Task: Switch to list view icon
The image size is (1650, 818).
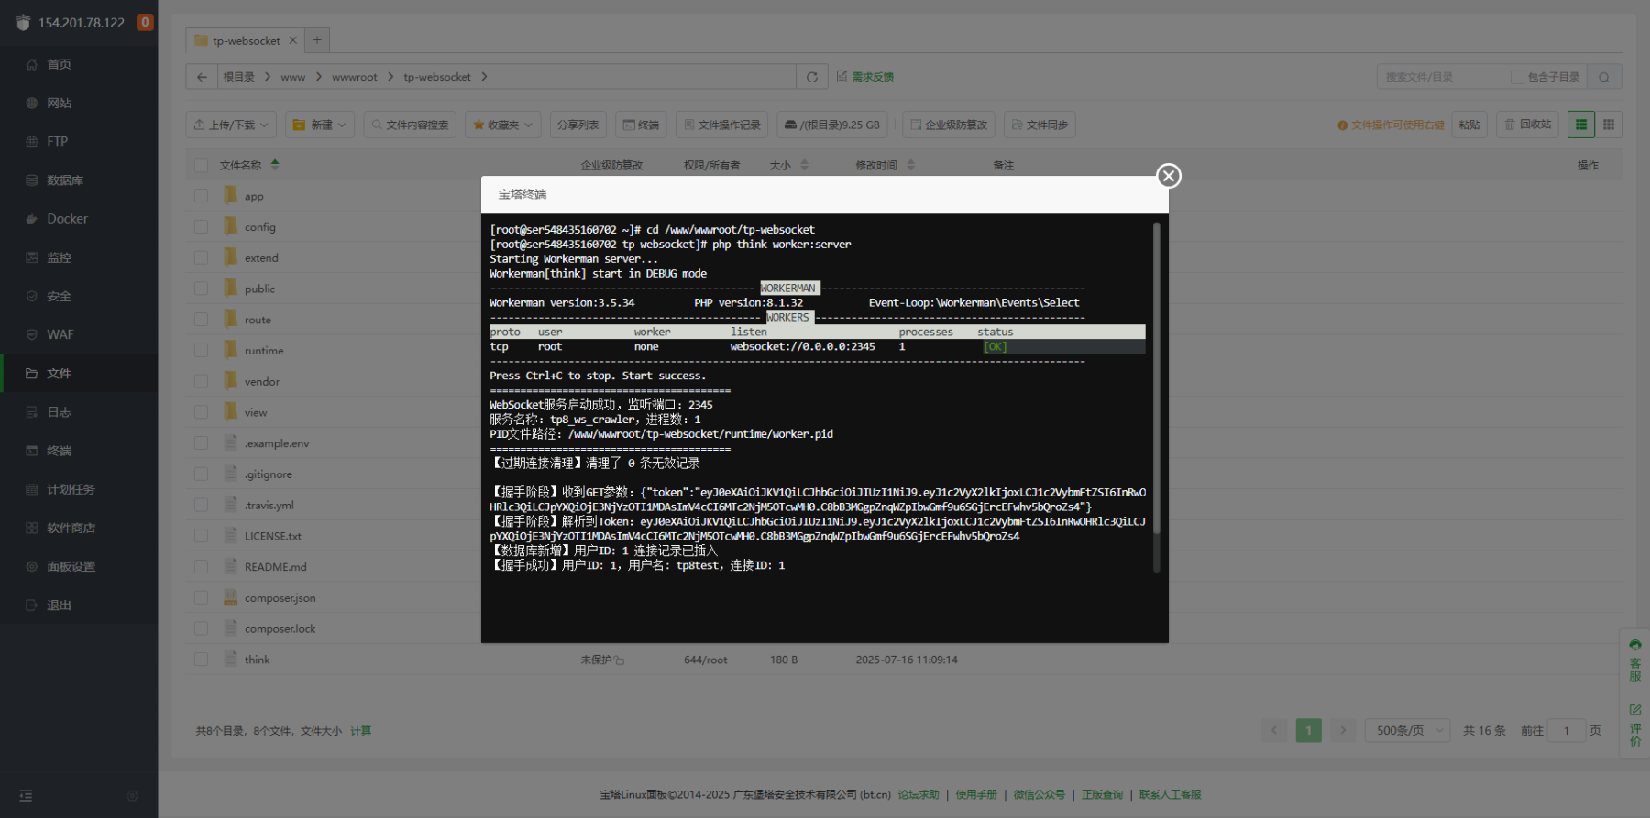Action: (x=1581, y=125)
